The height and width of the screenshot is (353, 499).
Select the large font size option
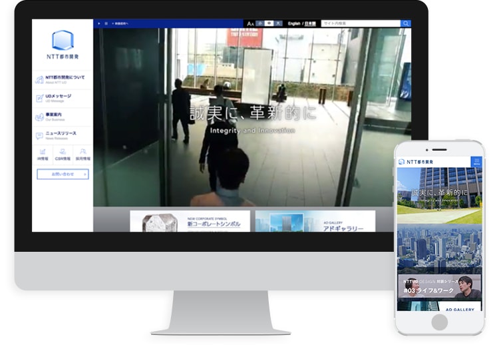coord(277,23)
